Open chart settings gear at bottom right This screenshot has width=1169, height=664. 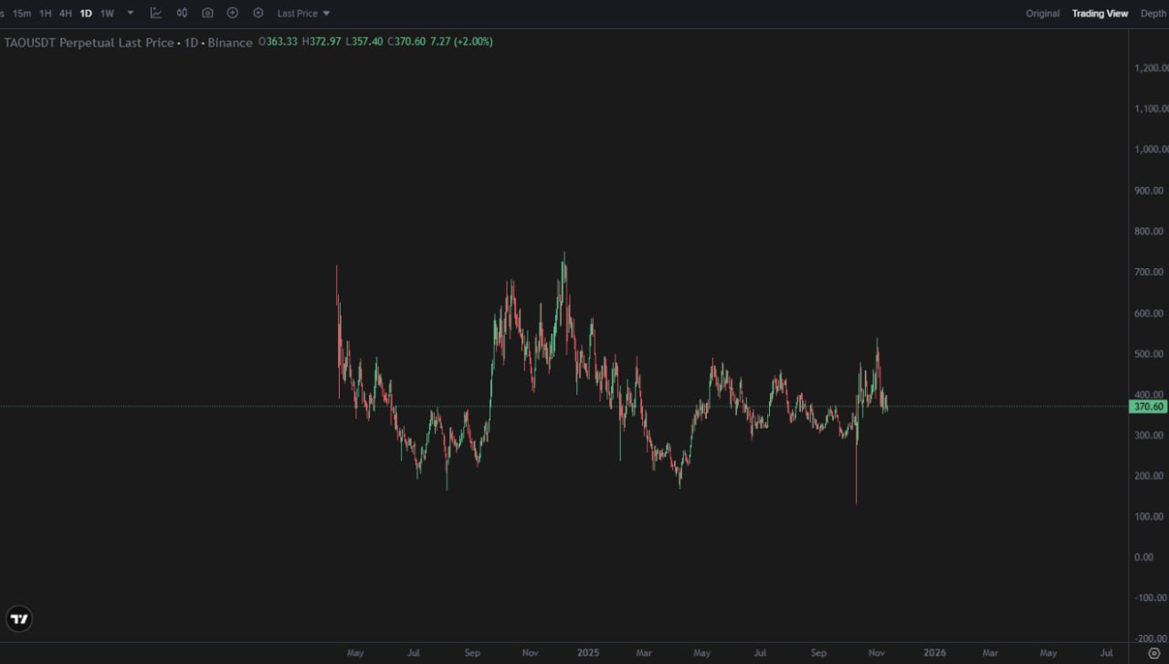1153,653
